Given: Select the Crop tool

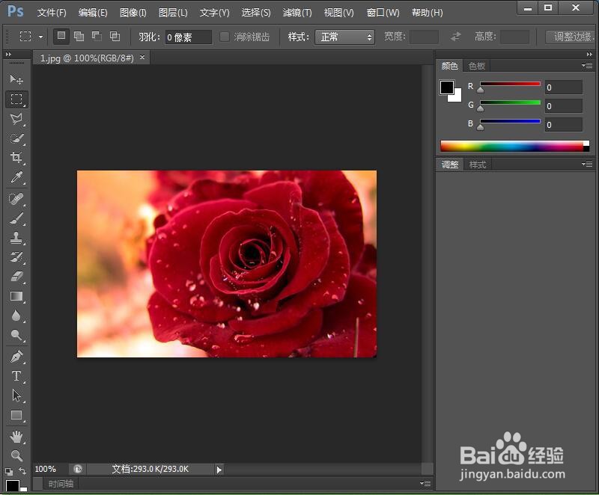Looking at the screenshot, I should pyautogui.click(x=16, y=158).
